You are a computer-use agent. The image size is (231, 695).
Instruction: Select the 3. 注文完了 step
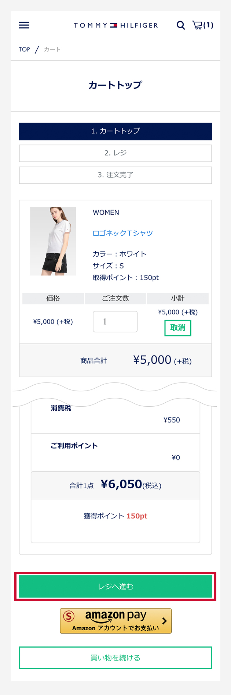click(x=115, y=175)
